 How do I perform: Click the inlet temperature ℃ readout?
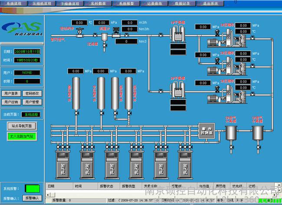[79, 23]
